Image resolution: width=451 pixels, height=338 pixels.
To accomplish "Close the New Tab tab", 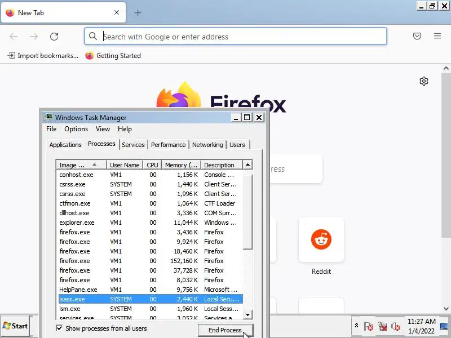I will point(117,12).
